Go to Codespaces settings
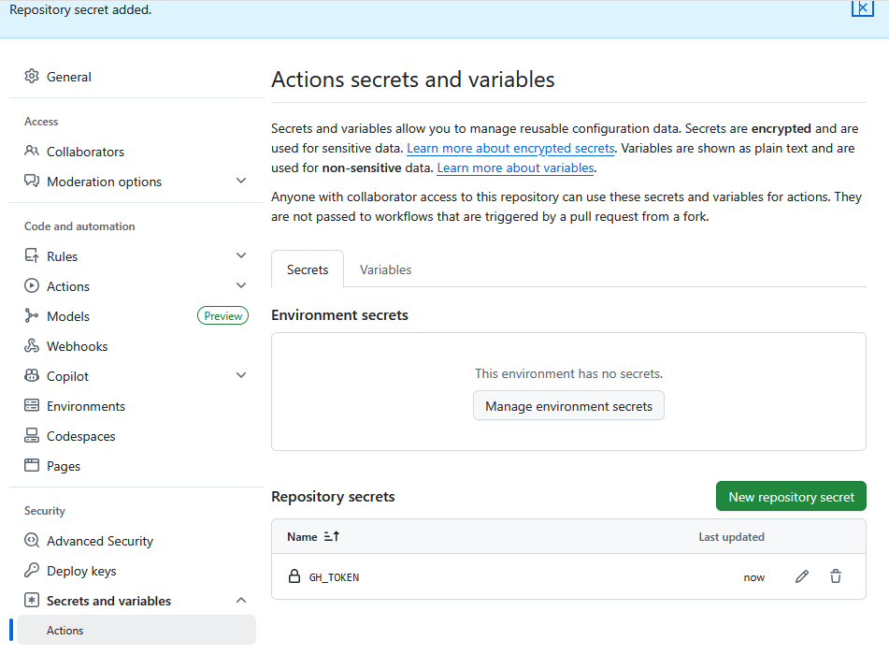This screenshot has width=889, height=655. [x=80, y=436]
